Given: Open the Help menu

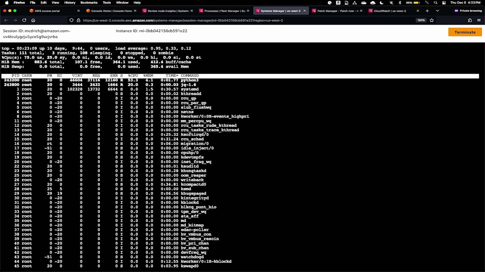Looking at the screenshot, I should pos(137,2).
